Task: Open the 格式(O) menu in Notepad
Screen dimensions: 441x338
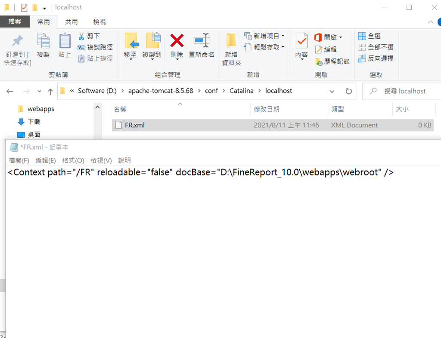Action: pos(72,160)
